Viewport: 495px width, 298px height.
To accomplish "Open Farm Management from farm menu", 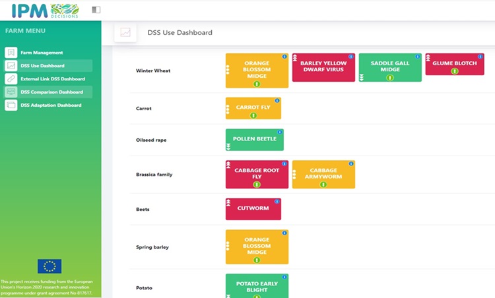I will [41, 53].
